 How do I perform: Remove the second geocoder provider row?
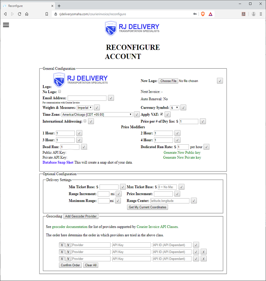tap(204, 252)
